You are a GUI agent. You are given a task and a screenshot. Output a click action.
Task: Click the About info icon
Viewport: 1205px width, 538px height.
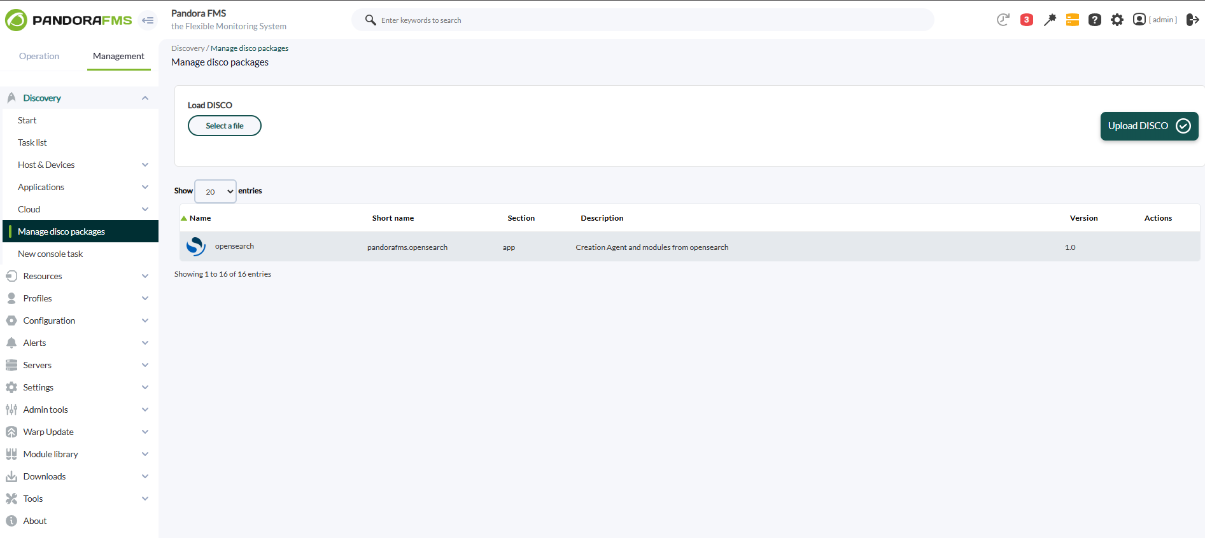pyautogui.click(x=11, y=521)
